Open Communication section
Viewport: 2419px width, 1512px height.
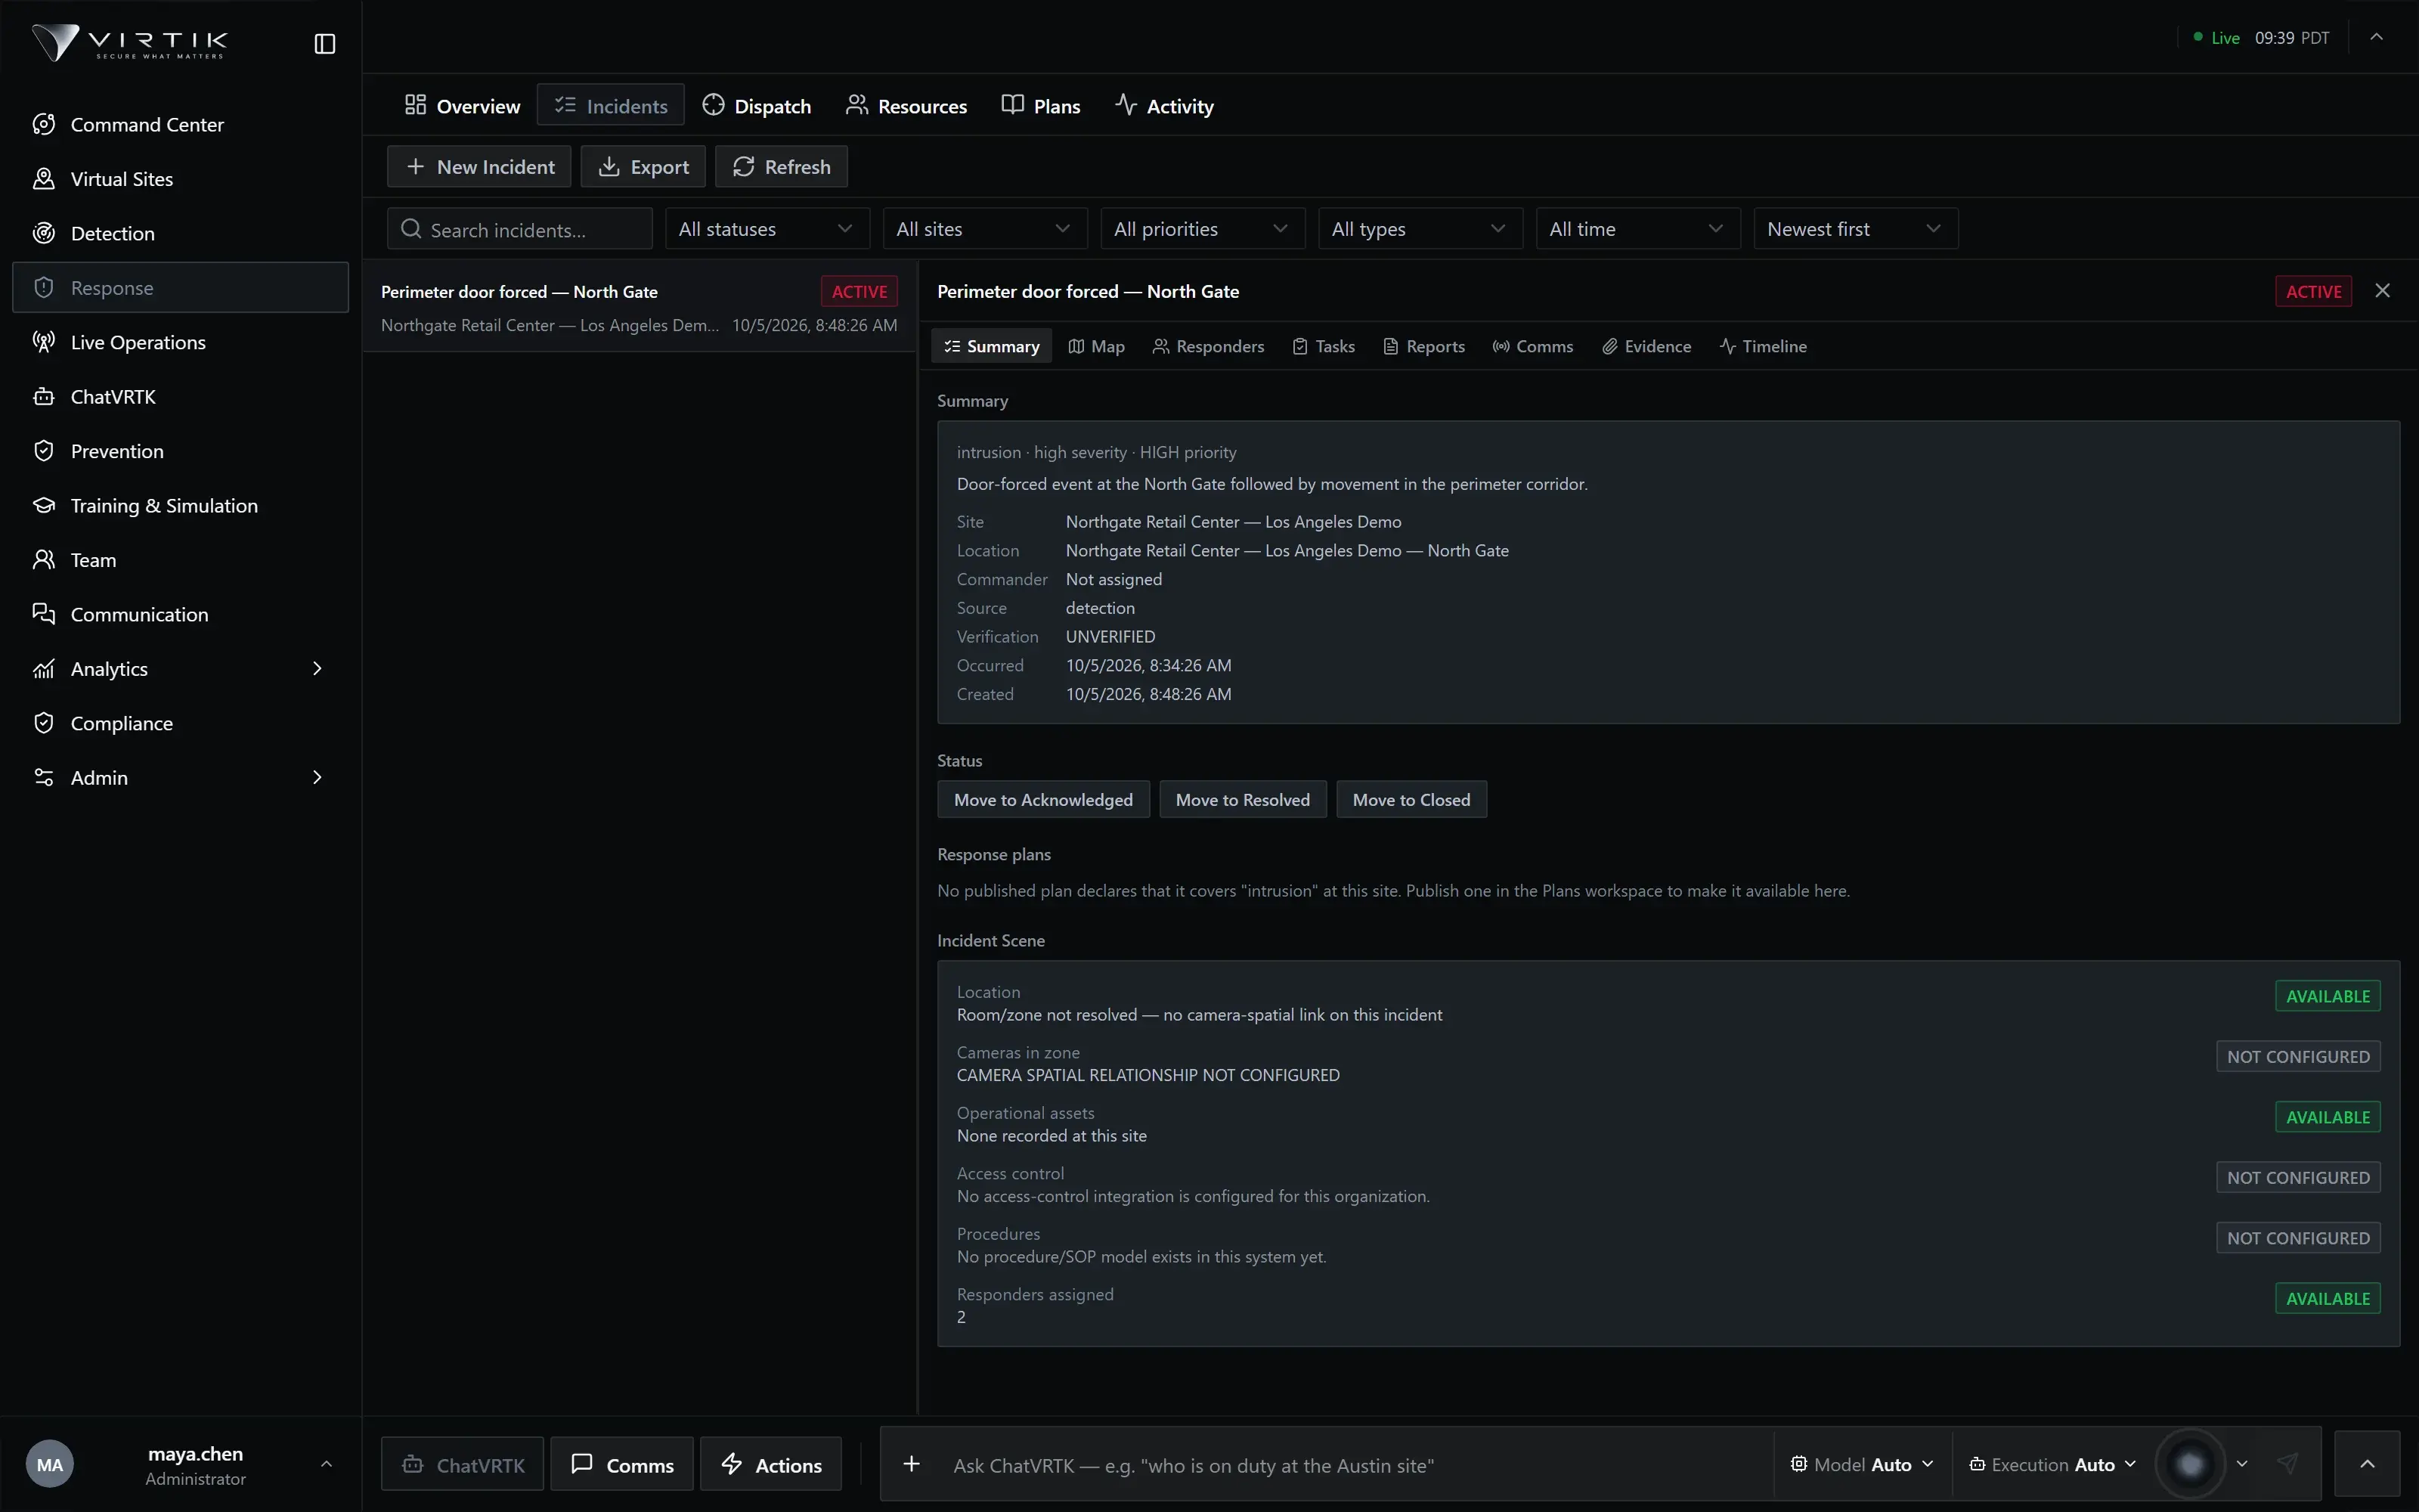click(181, 614)
